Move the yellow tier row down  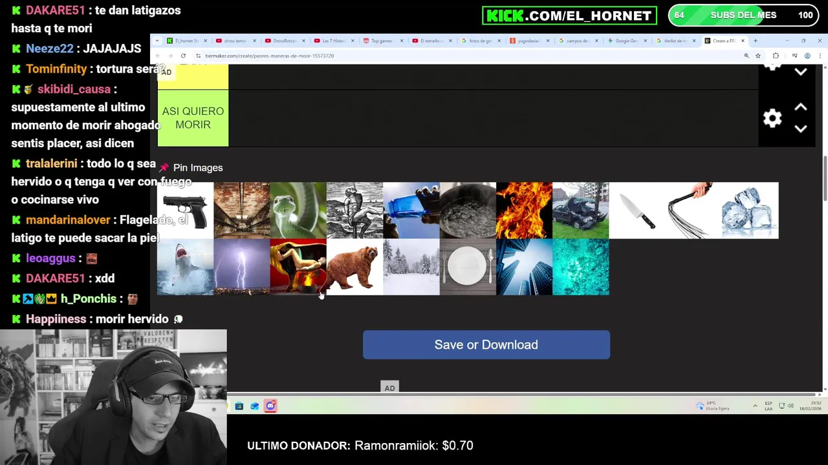tap(801, 72)
